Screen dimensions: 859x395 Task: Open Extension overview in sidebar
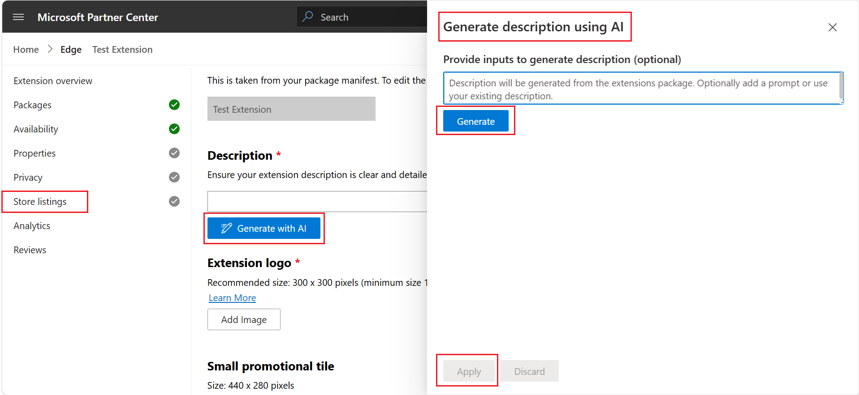(53, 81)
